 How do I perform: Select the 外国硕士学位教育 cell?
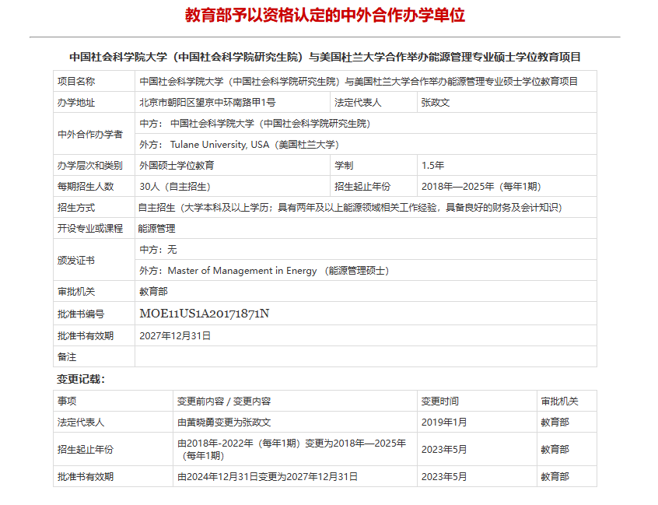point(177,165)
